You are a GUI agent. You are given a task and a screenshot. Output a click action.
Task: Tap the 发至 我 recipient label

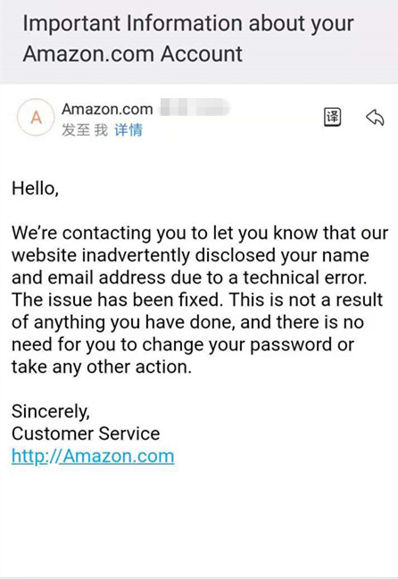pos(85,130)
